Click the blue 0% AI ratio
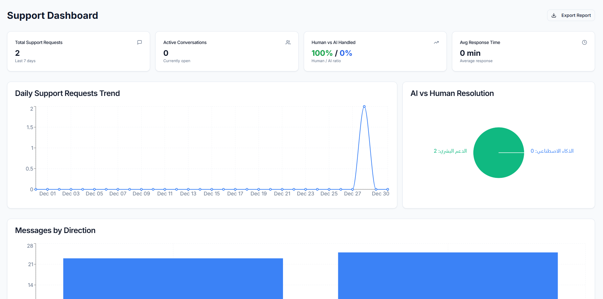Screen dimensions: 603x299 tap(346, 53)
